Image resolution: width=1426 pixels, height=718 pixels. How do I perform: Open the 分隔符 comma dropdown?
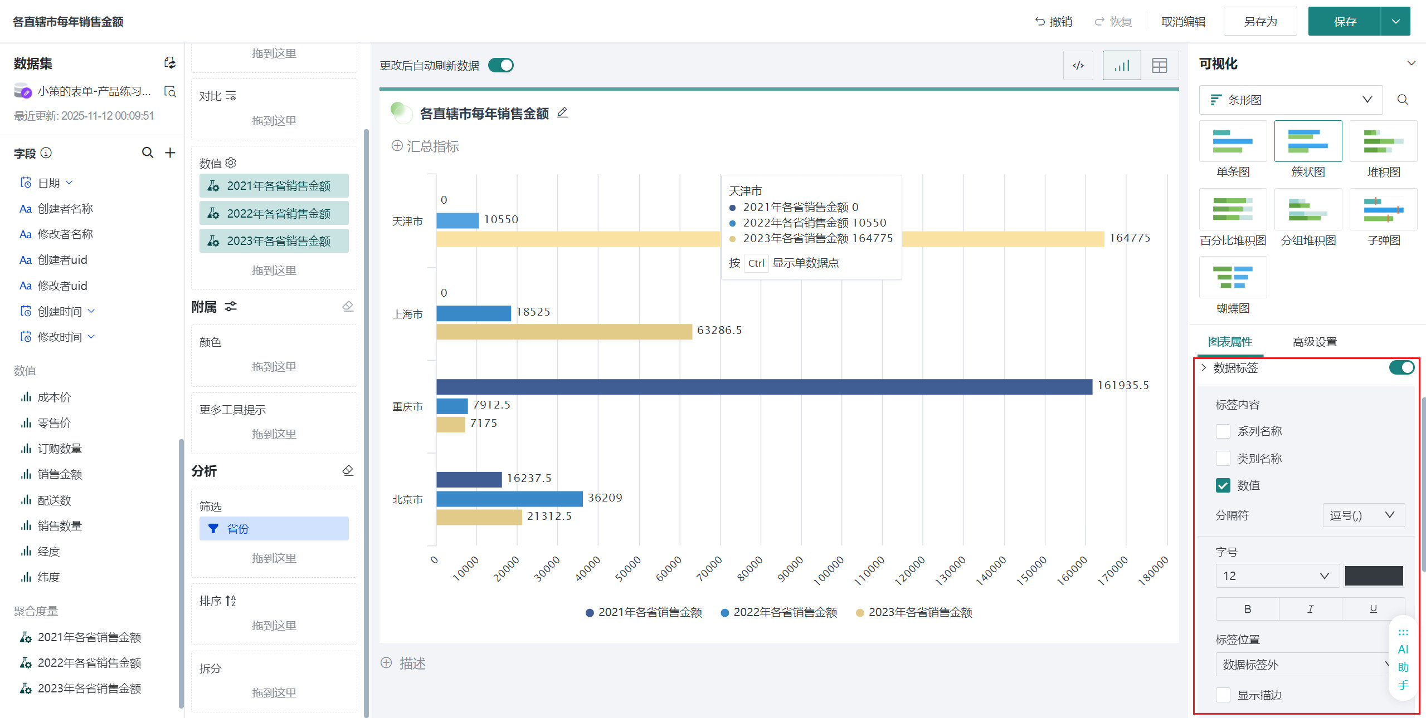point(1363,515)
